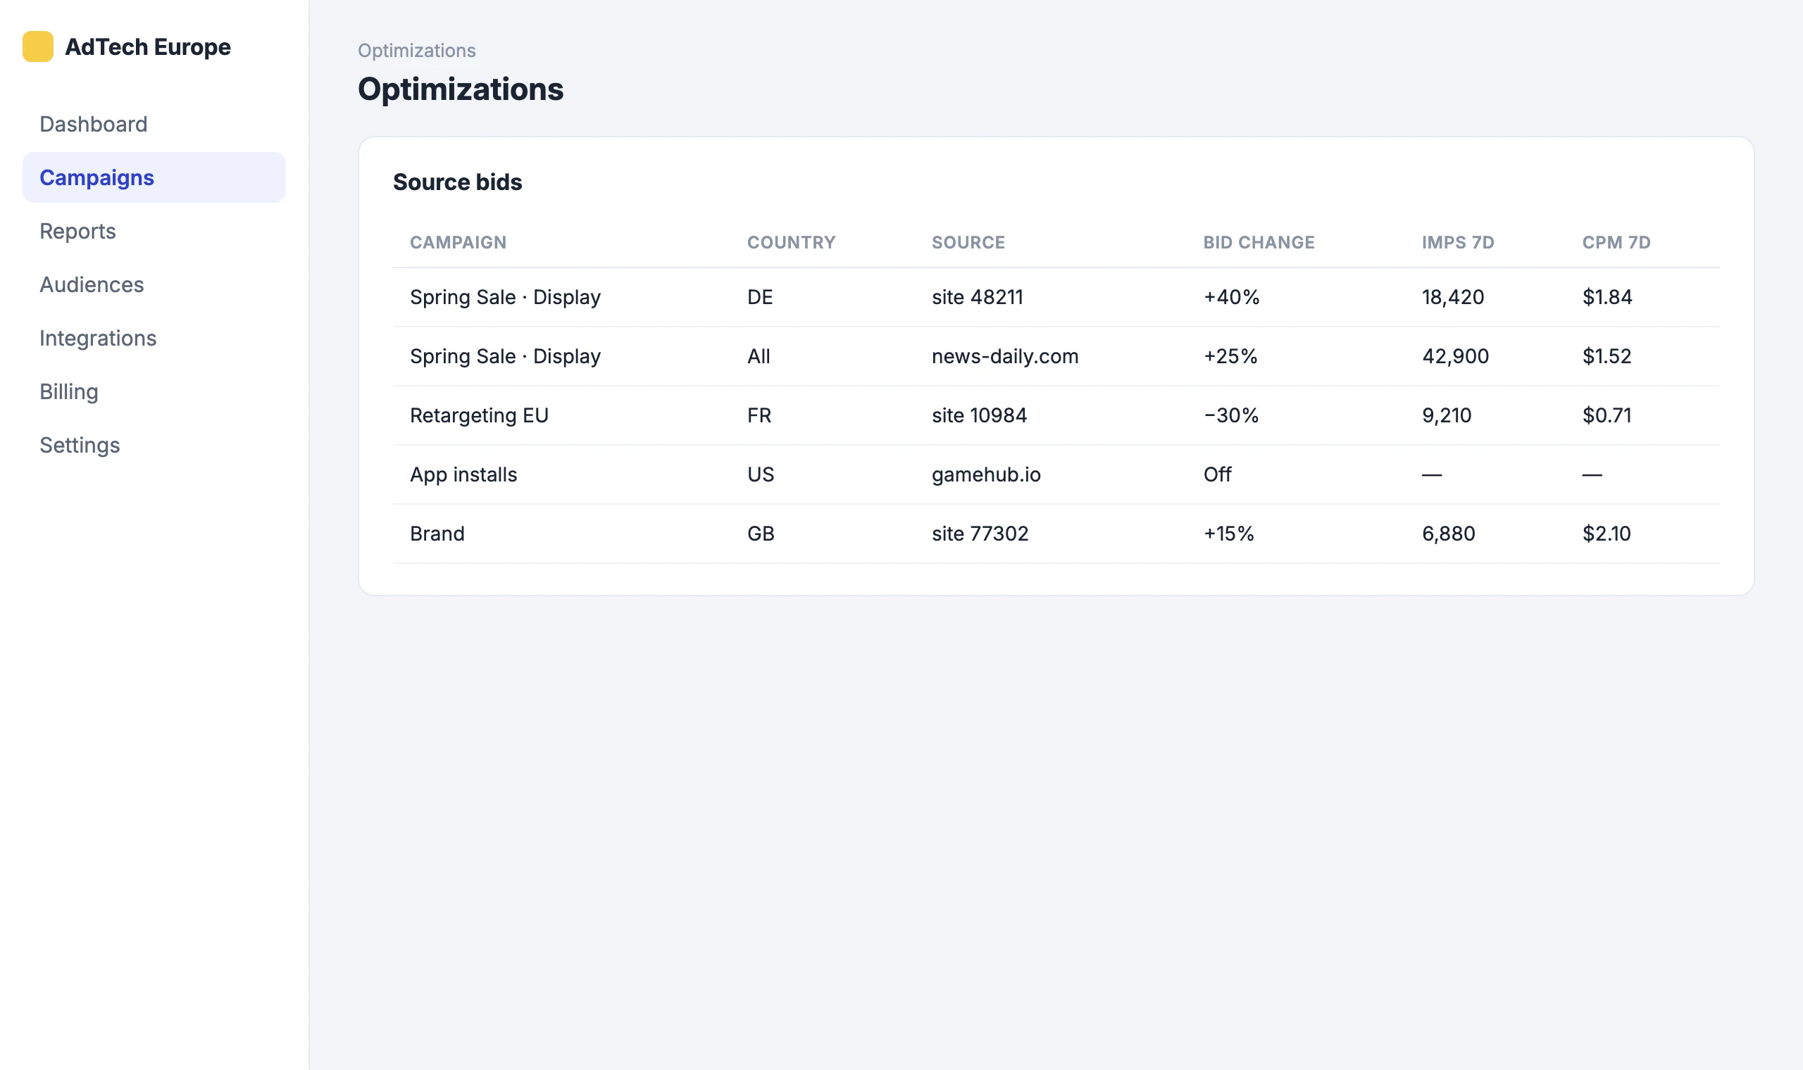Click the Optimizations breadcrumb link
Screen dimensions: 1803x1070
click(417, 51)
